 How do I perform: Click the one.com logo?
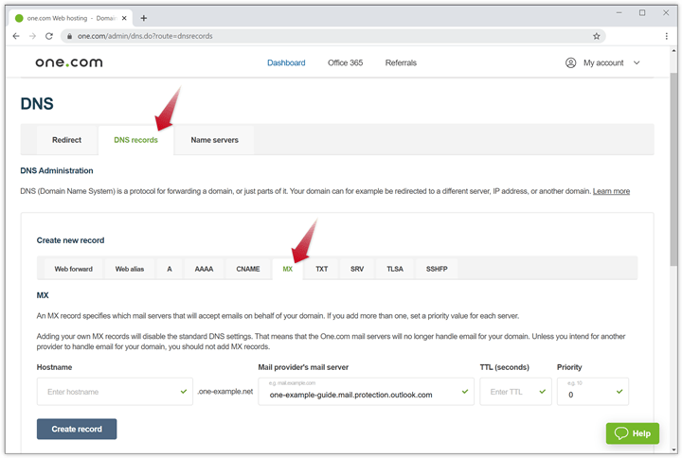coord(69,62)
